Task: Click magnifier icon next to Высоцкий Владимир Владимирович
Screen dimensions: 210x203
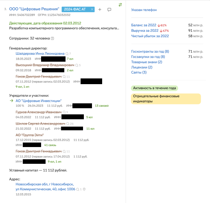Action: click(x=77, y=65)
